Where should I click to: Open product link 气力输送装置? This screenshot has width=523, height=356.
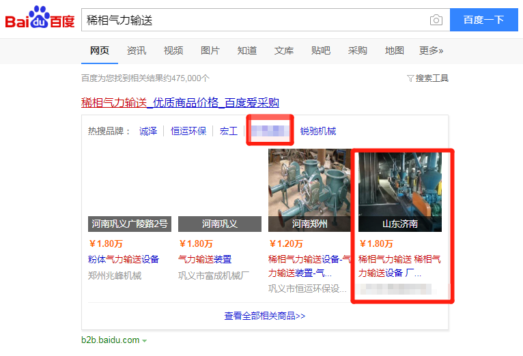pyautogui.click(x=205, y=259)
